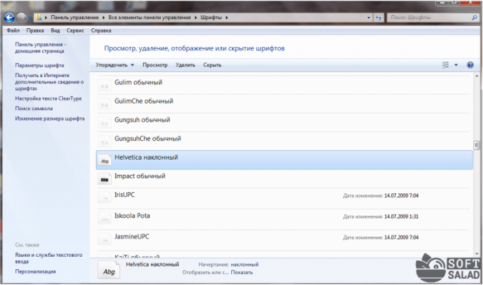Click the JasmineUPC font icon
Screen dimensions: 483x285
coord(104,239)
